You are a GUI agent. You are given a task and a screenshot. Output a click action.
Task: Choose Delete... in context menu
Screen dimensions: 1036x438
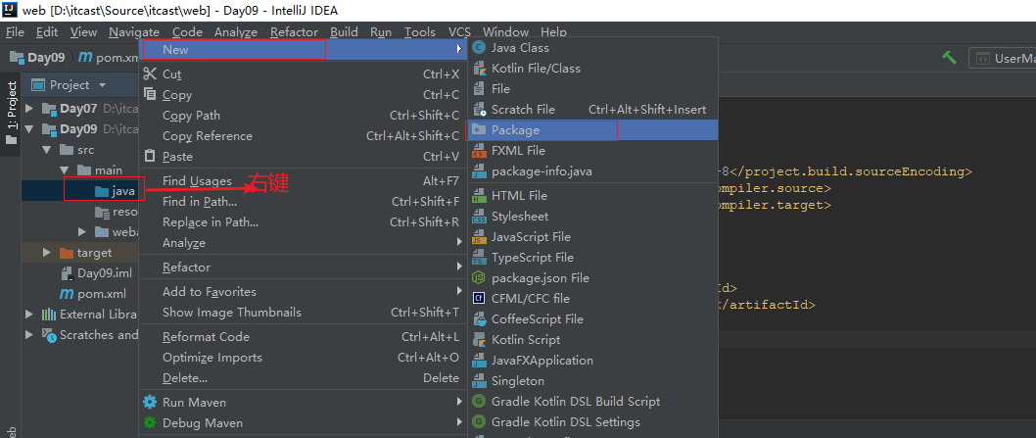pyautogui.click(x=302, y=378)
